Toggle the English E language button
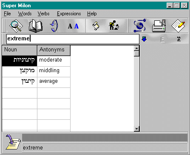The width and height of the screenshot is (190, 155). click(162, 39)
